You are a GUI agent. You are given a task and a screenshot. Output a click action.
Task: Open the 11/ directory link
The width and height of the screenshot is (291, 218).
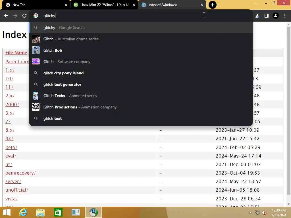coord(9,87)
